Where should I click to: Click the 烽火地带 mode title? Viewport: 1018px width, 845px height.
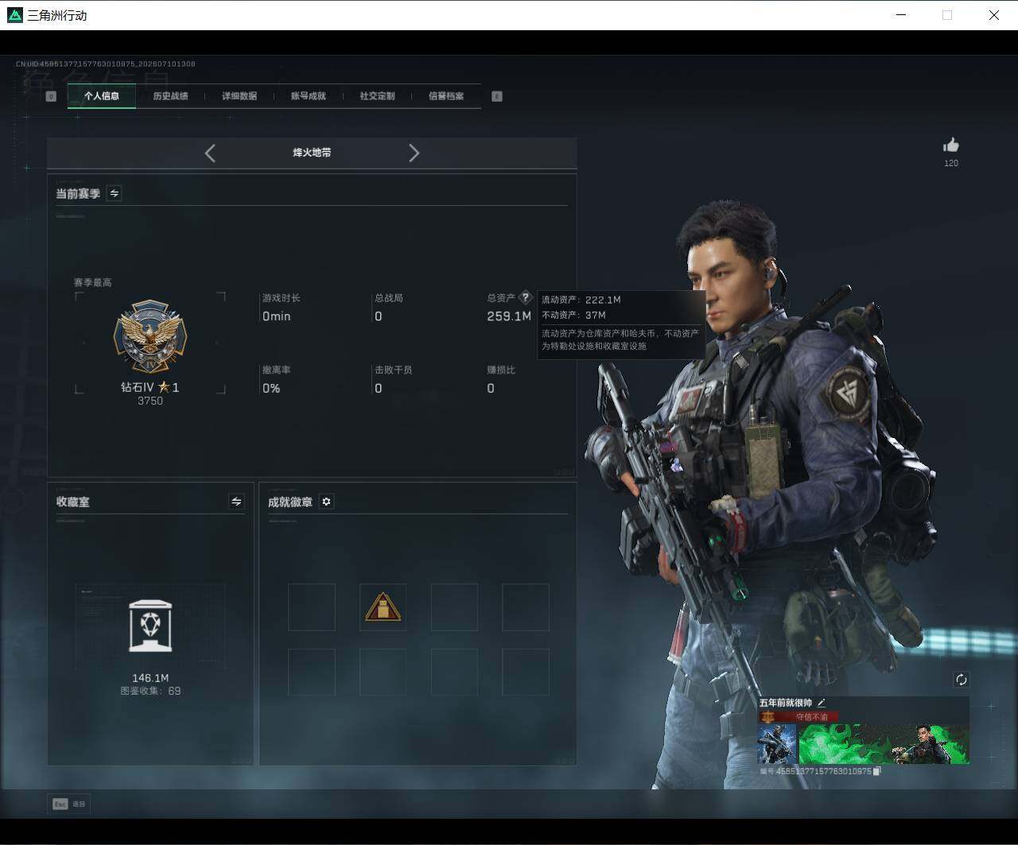312,153
